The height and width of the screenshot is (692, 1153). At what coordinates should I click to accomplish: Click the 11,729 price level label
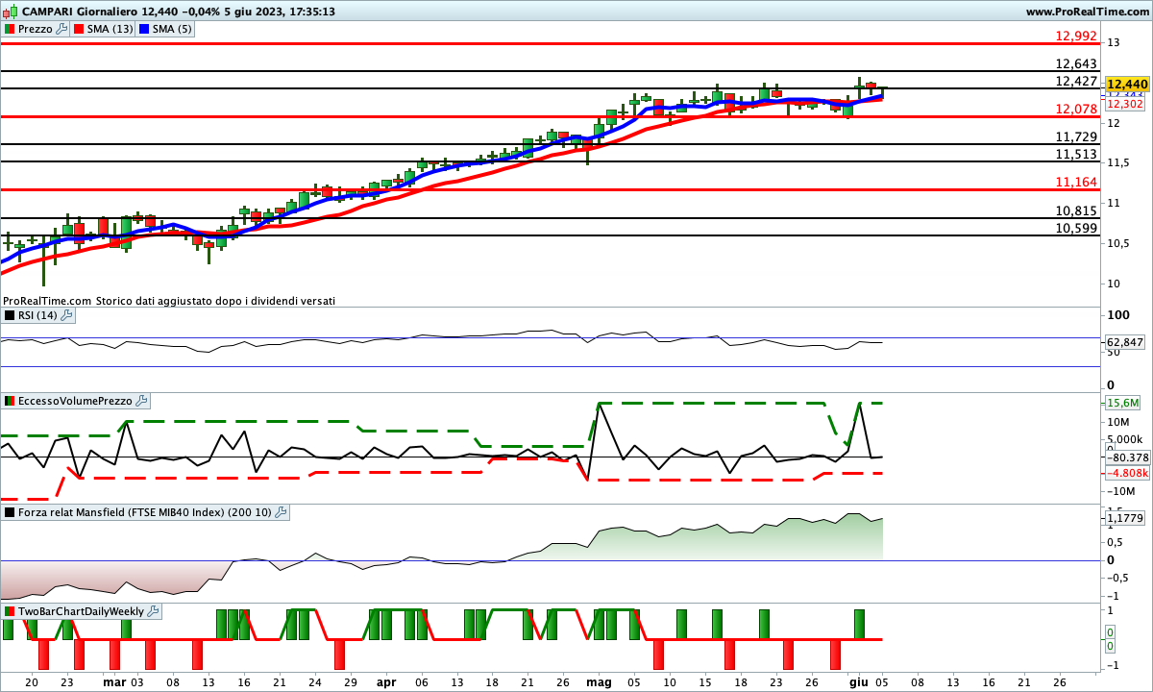pos(1076,136)
